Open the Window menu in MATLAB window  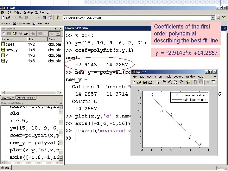click(x=40, y=12)
